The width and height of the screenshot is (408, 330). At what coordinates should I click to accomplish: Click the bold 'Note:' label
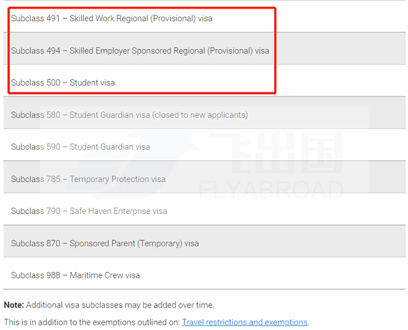[13, 305]
